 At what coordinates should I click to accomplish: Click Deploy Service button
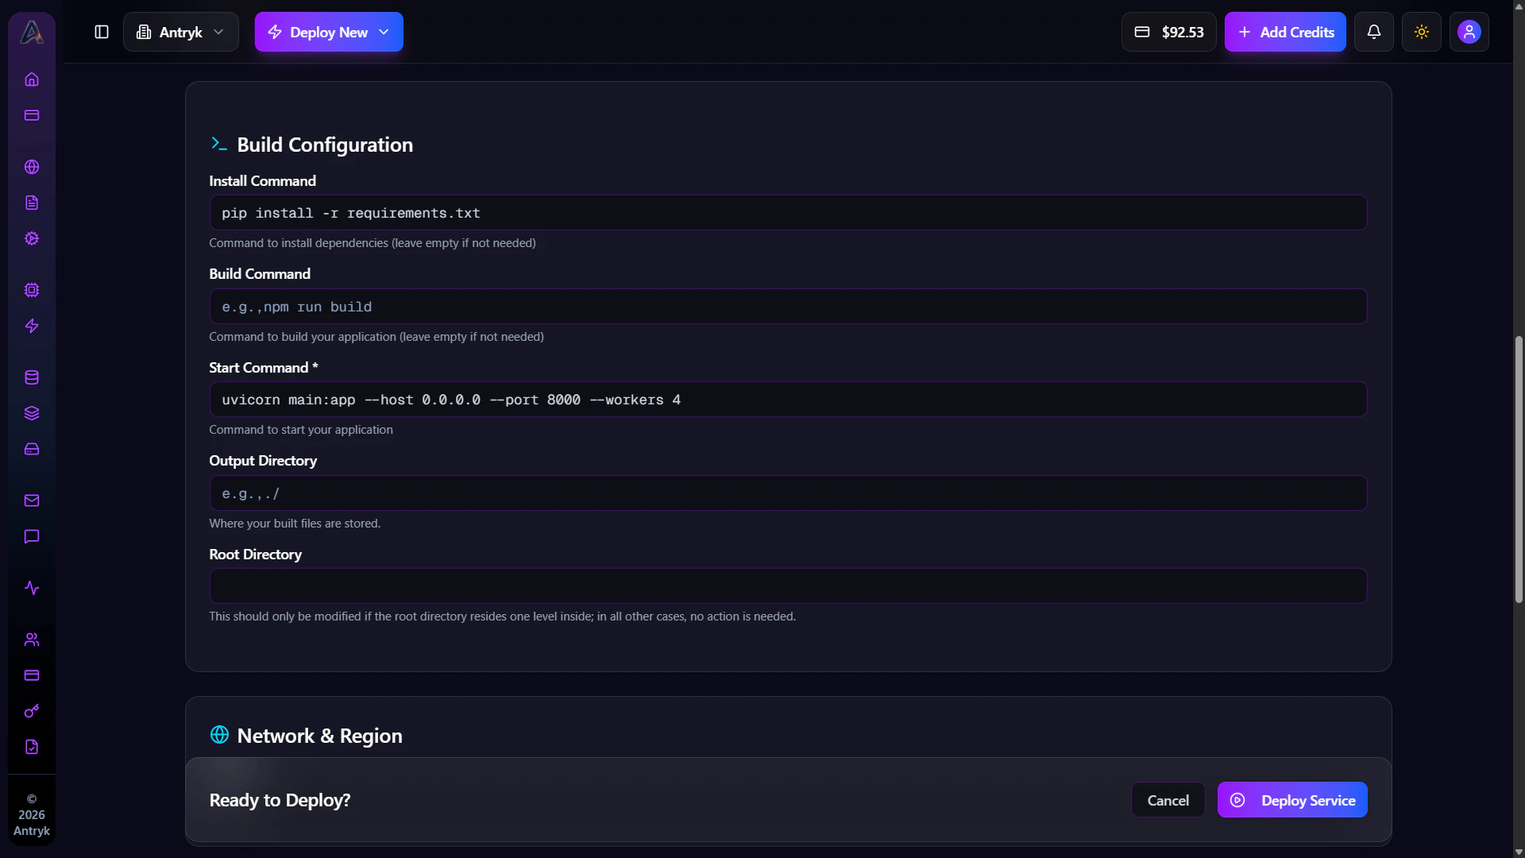(x=1292, y=800)
